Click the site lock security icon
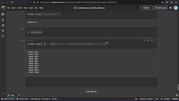The height and width of the screenshot is (101, 179). click(x=34, y=2)
